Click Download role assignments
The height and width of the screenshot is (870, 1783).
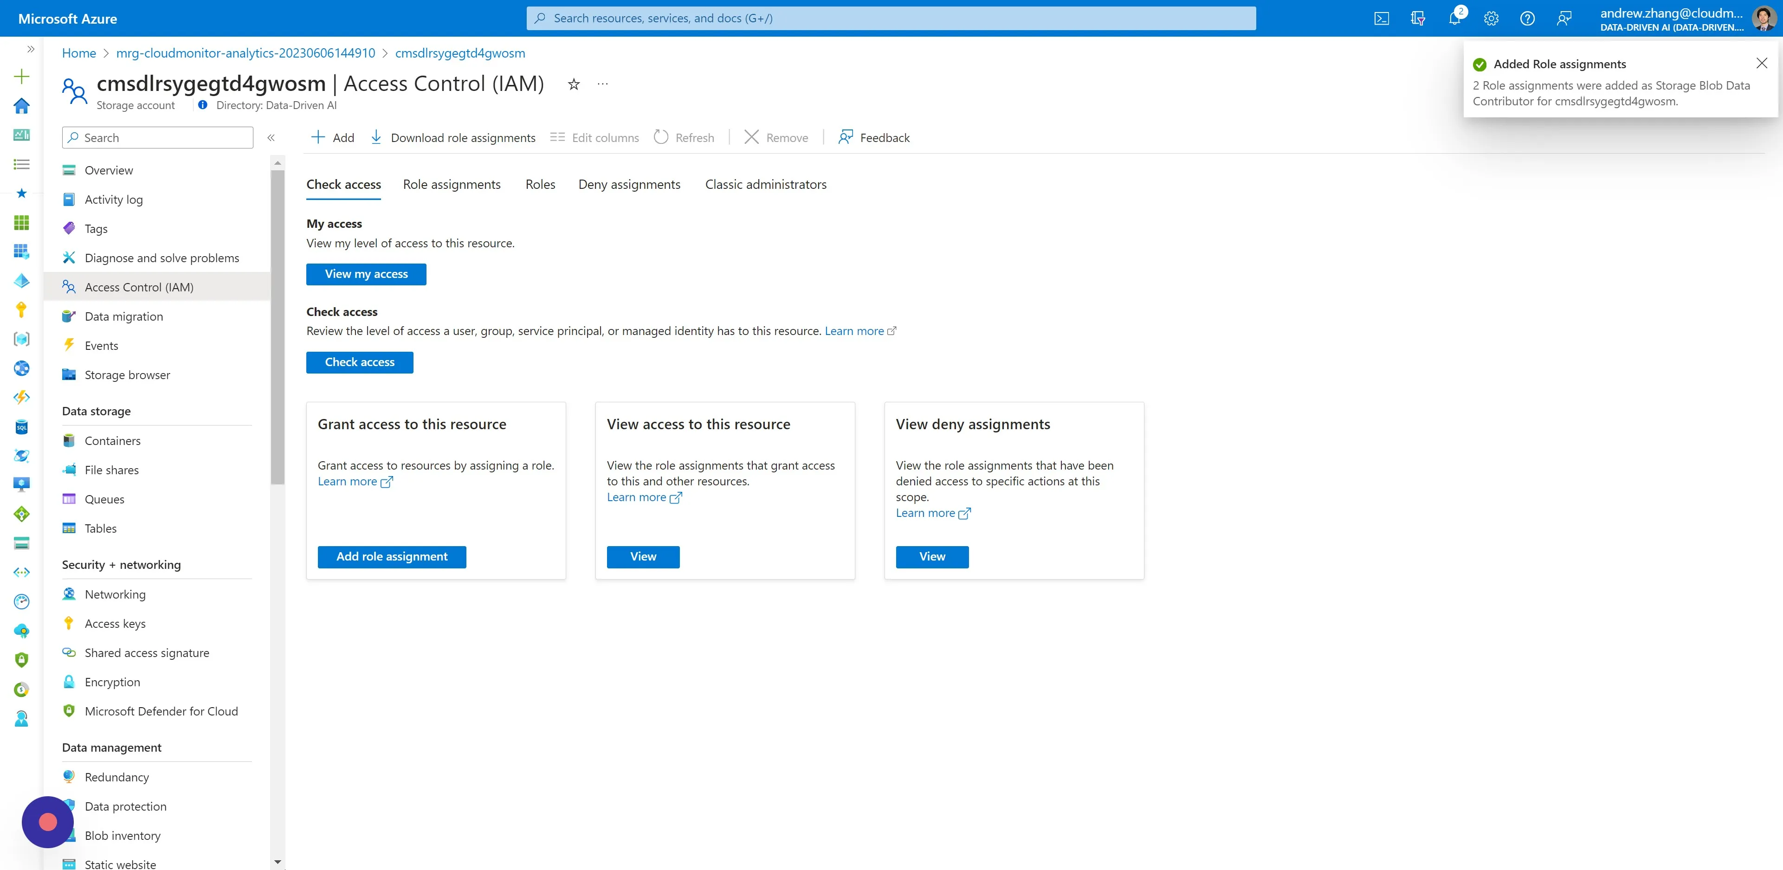point(453,138)
